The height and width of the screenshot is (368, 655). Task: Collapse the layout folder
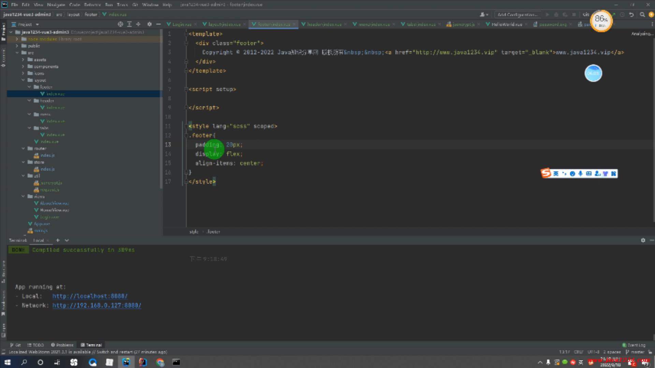(x=23, y=80)
